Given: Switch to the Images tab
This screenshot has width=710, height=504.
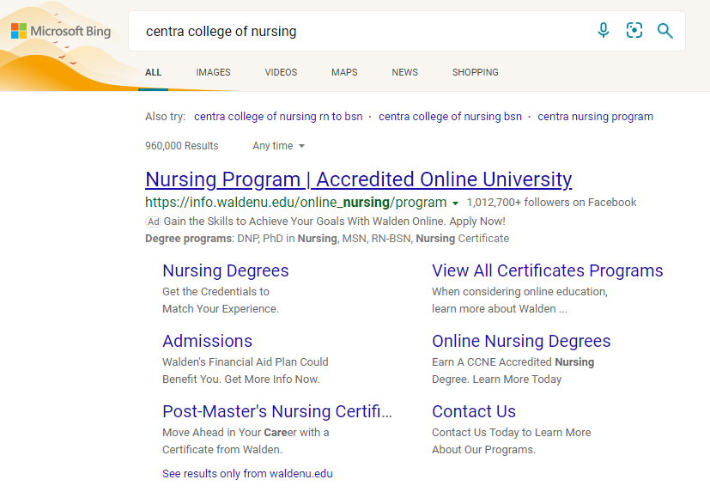Looking at the screenshot, I should (213, 73).
